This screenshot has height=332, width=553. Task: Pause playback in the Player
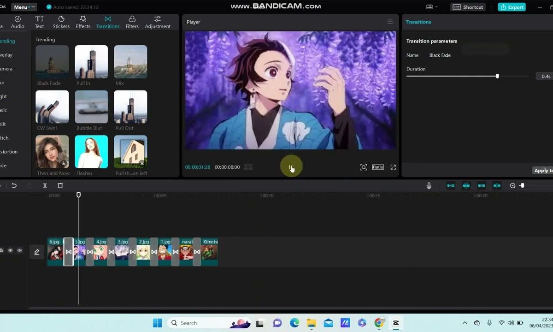pos(291,167)
